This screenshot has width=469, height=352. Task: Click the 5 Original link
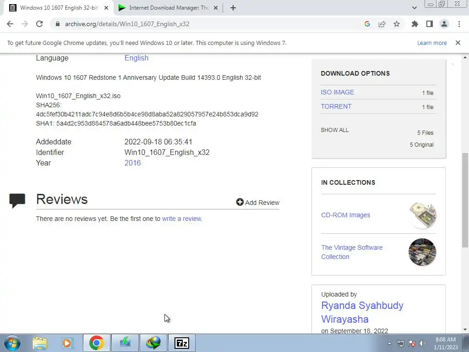(422, 145)
